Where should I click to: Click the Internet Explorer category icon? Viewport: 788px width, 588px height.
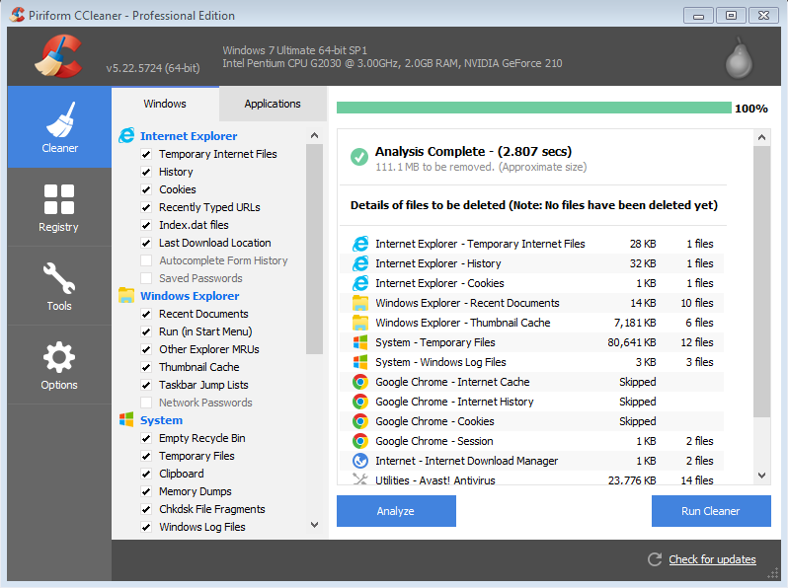pyautogui.click(x=126, y=135)
